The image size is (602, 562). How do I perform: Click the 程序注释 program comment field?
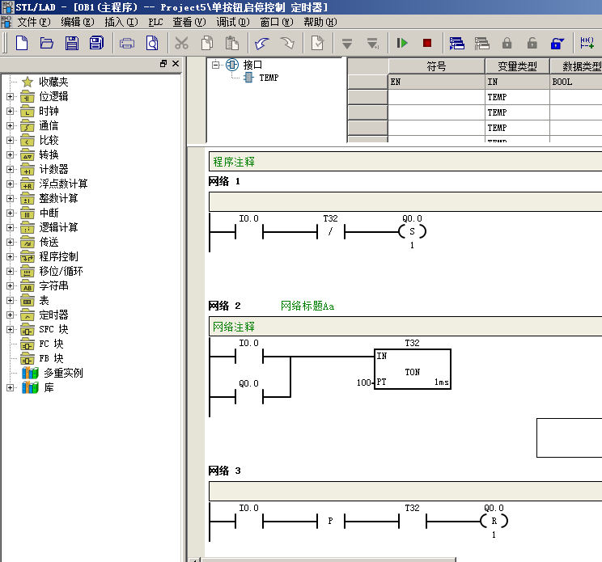click(405, 162)
